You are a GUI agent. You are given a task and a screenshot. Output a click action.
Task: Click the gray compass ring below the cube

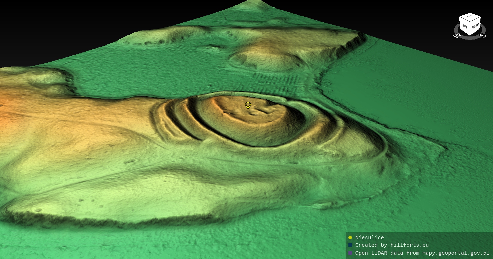pos(470,38)
